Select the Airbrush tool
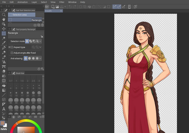Screen dimensions: 189x133 [x=4, y=62]
